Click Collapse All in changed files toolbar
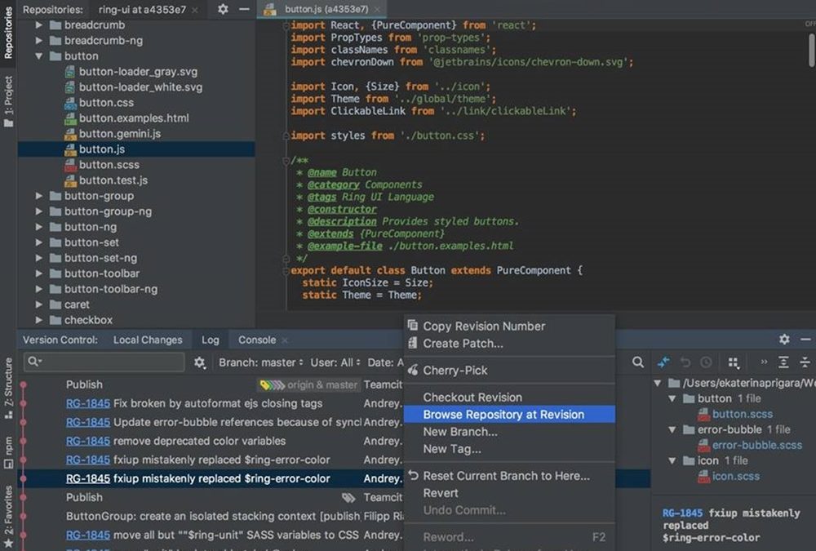The image size is (816, 551). coord(805,362)
